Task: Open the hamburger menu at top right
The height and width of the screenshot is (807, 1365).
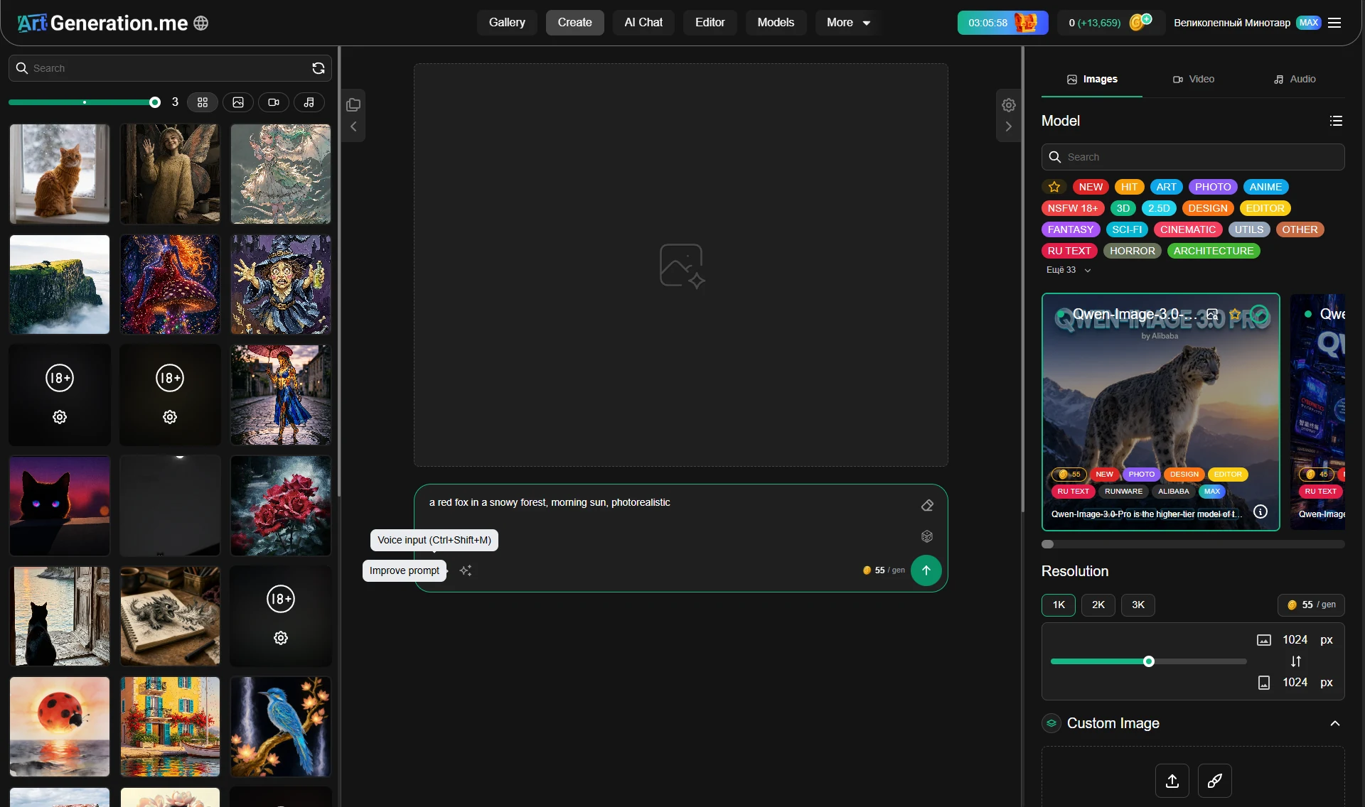Action: click(x=1334, y=23)
